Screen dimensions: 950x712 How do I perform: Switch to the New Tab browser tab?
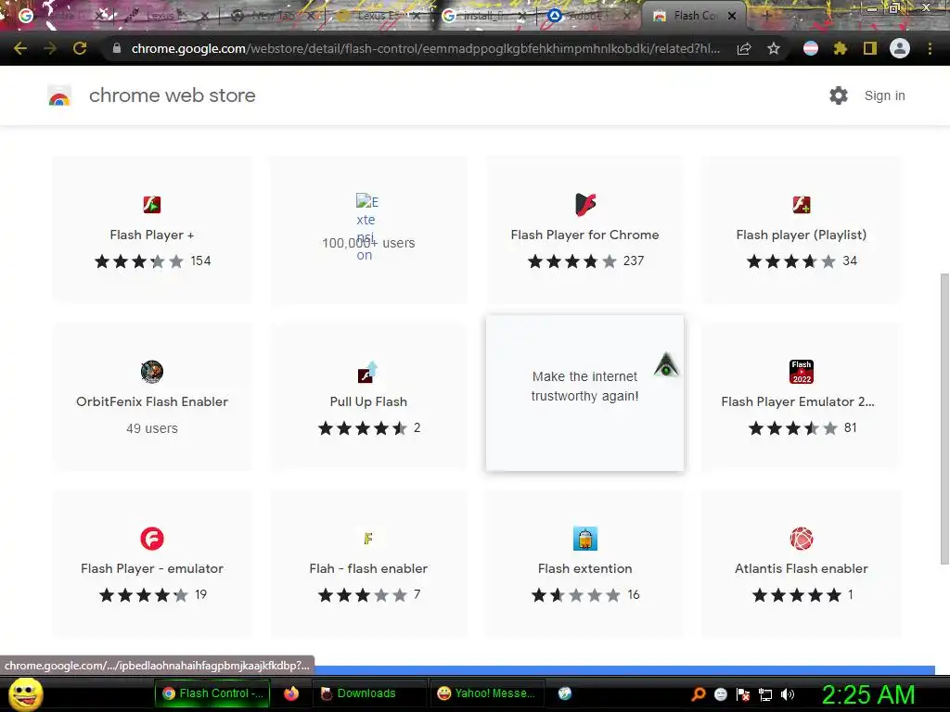coord(273,16)
